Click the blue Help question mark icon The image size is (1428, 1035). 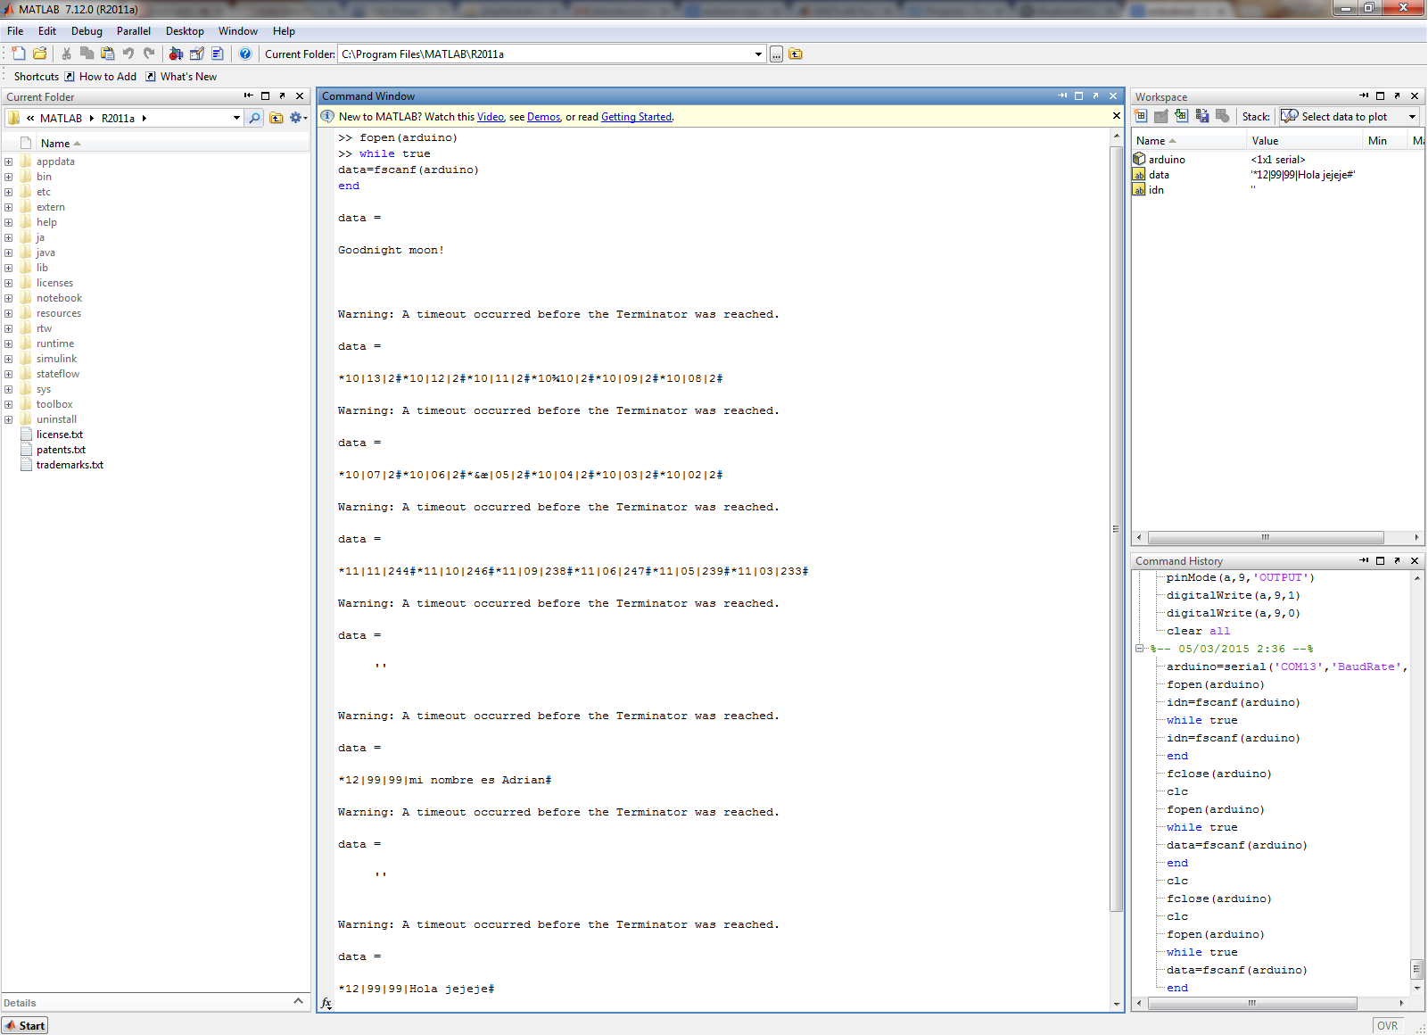pos(245,54)
